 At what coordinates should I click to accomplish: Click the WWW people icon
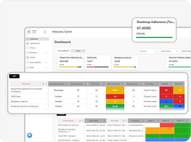[x=28, y=57]
